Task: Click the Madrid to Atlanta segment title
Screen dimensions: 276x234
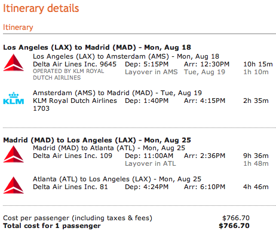Action: [109, 148]
